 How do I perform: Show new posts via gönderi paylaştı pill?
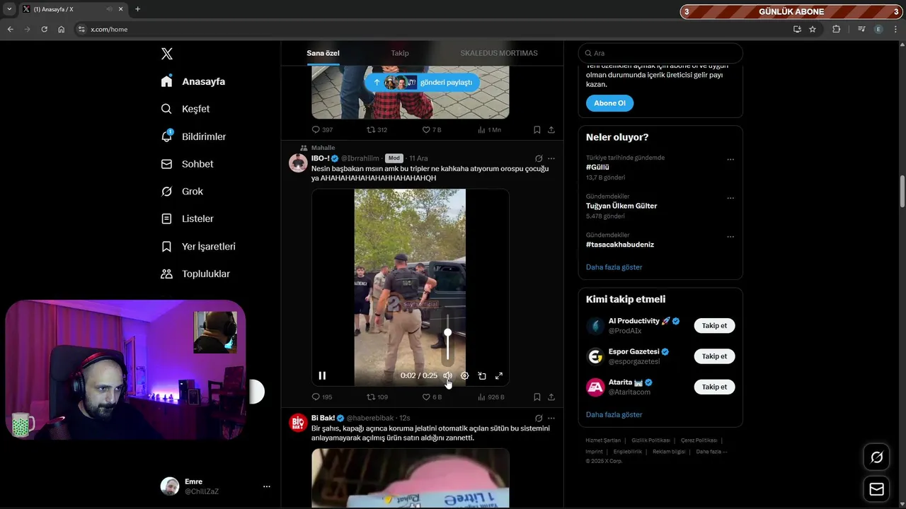[423, 82]
